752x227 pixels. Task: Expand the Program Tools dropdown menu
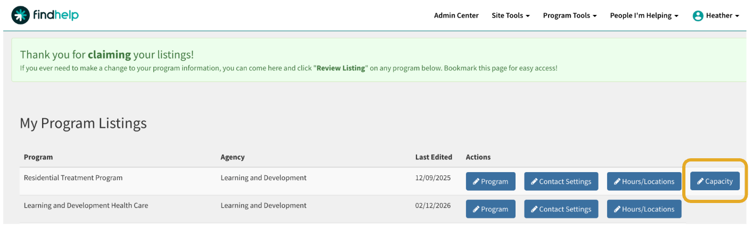click(x=569, y=15)
